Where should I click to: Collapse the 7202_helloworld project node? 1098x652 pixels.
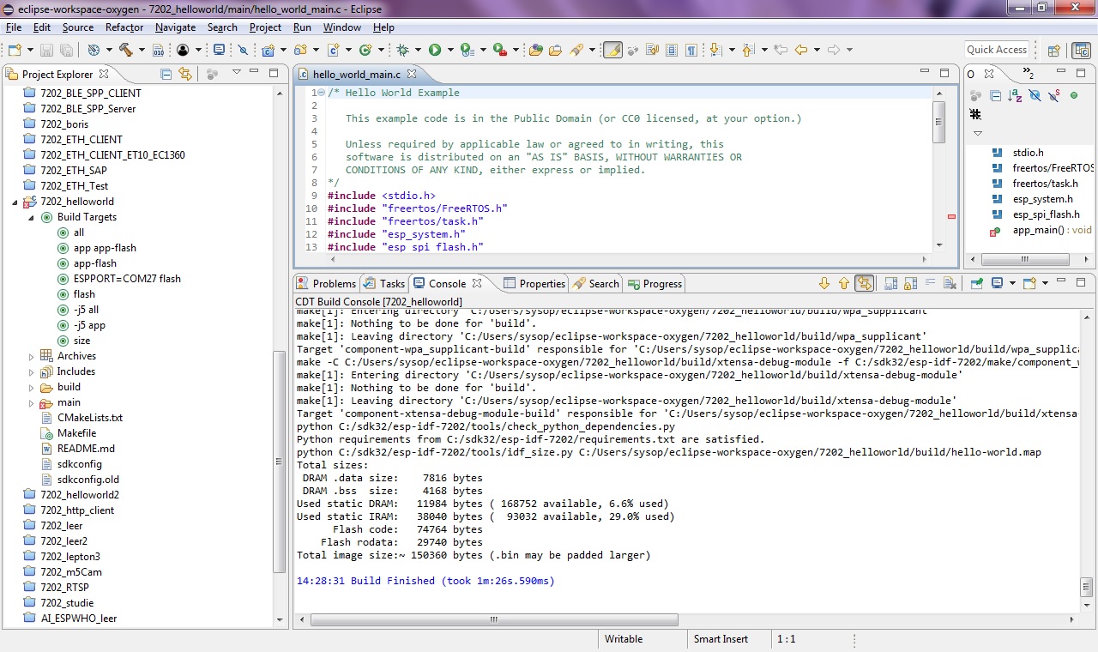coord(15,202)
